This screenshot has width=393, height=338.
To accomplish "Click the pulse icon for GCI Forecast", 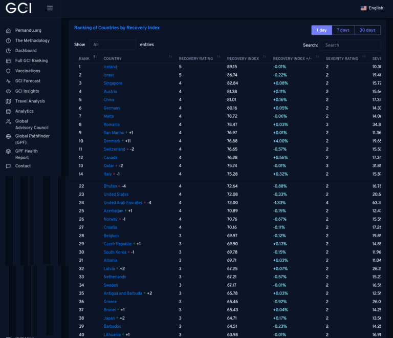I will [x=8, y=81].
